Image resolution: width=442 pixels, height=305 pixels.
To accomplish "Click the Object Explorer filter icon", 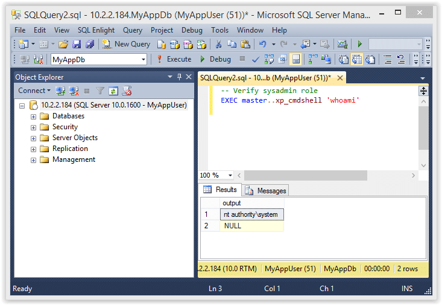I will tap(99, 91).
